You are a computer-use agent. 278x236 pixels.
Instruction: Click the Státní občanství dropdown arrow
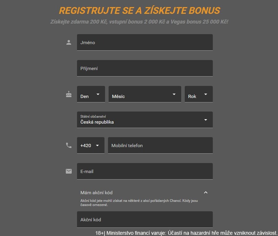point(206,120)
